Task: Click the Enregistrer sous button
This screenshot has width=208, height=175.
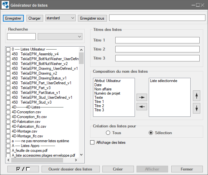Action: click(92, 18)
